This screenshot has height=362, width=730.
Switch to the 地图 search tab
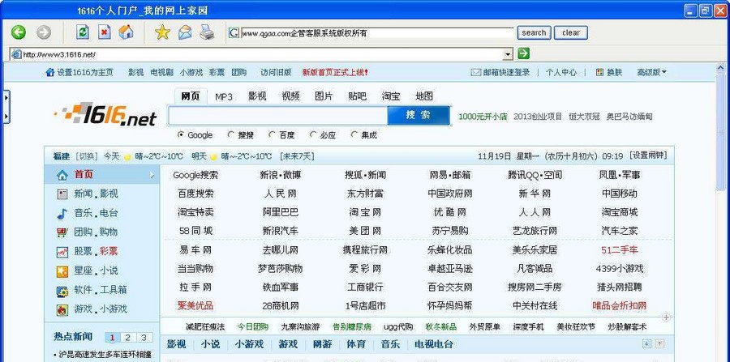coord(424,96)
